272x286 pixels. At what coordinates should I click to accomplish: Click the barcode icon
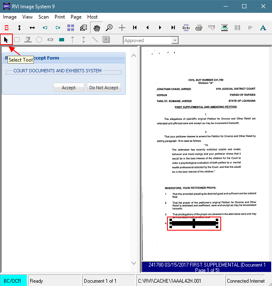237,28
